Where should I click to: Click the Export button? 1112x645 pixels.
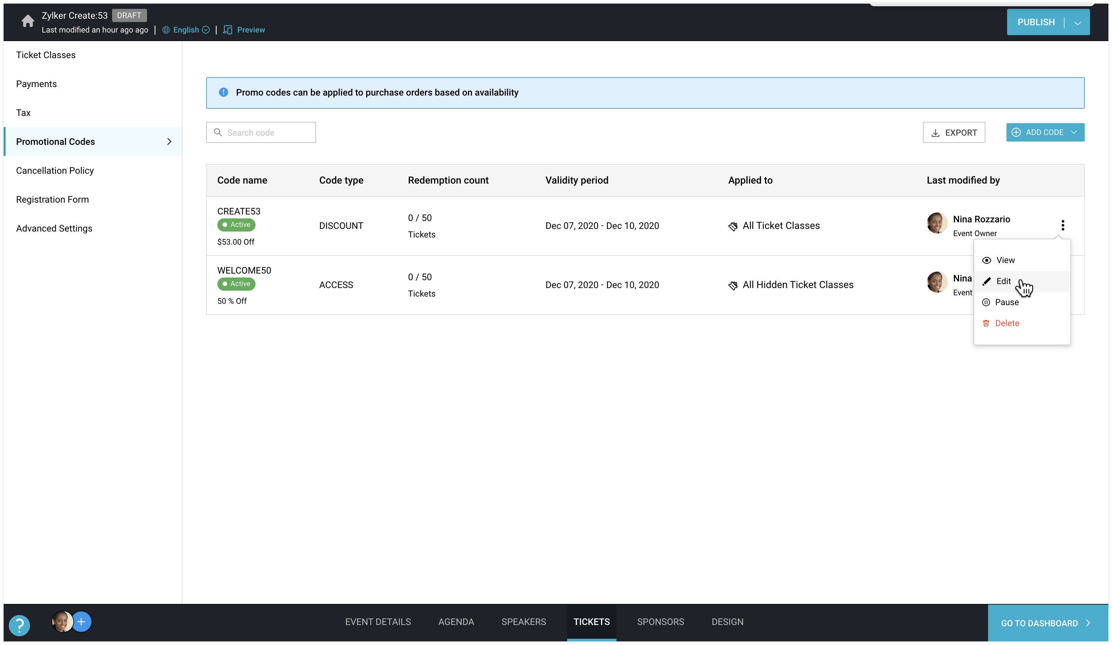(954, 133)
